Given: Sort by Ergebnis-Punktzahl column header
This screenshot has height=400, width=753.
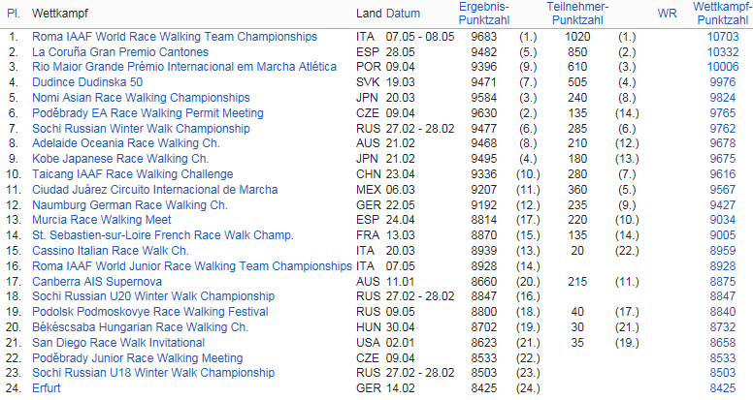Looking at the screenshot, I should point(484,14).
